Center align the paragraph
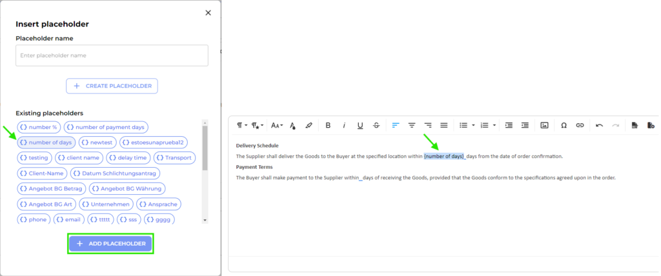This screenshot has height=276, width=661. pyautogui.click(x=411, y=125)
